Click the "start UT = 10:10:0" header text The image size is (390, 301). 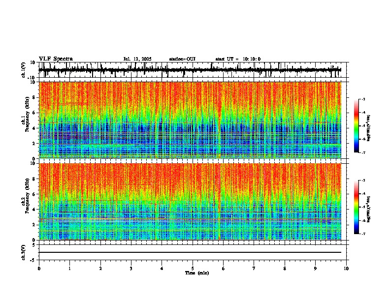[238, 59]
